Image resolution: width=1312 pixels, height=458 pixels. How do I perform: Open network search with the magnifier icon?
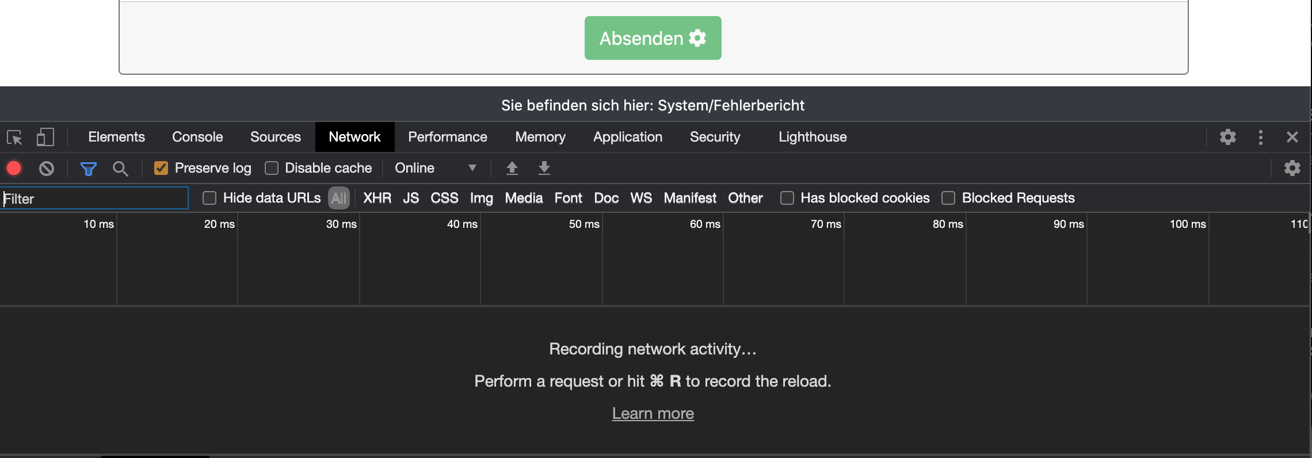[x=120, y=169]
